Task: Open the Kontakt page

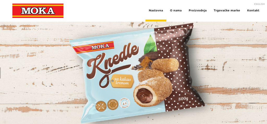Action: pyautogui.click(x=253, y=10)
